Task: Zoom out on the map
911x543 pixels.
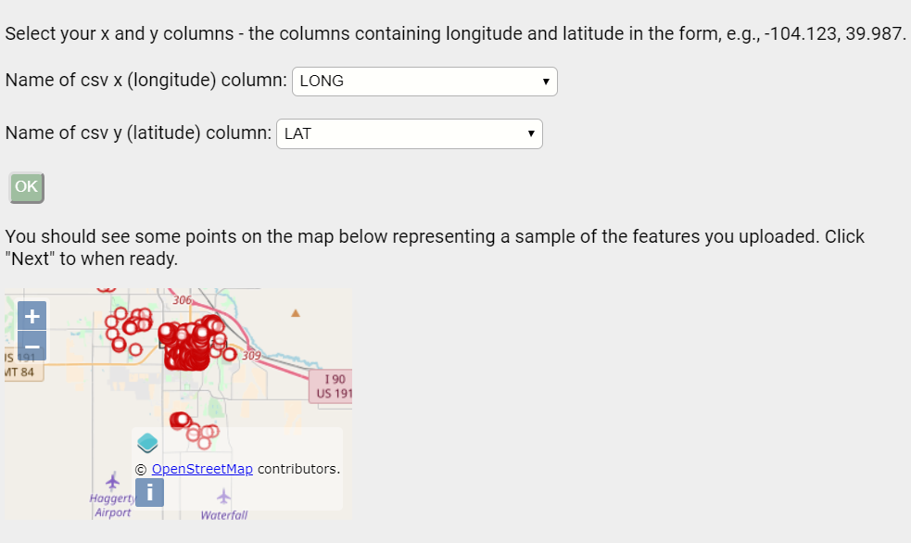Action: pyautogui.click(x=32, y=346)
